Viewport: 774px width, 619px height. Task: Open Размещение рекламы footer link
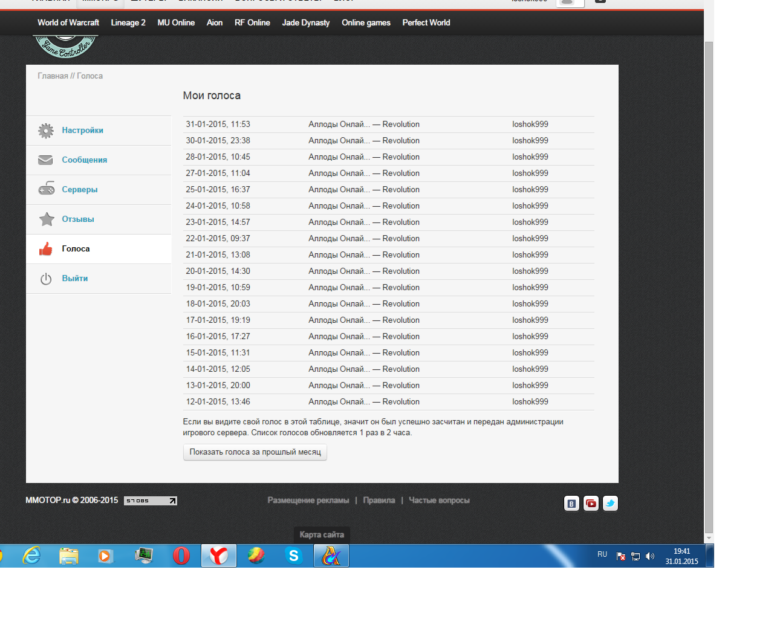click(x=308, y=501)
